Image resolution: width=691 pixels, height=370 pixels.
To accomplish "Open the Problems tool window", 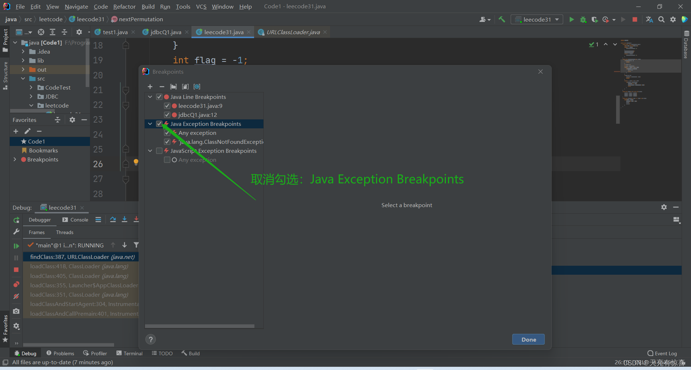I will [x=60, y=353].
